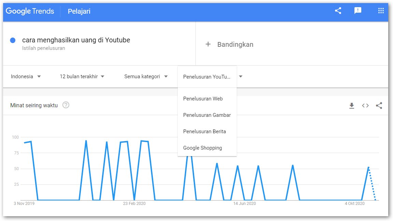Click Bandingkan to add comparison term
This screenshot has width=393, height=221.
(x=235, y=44)
